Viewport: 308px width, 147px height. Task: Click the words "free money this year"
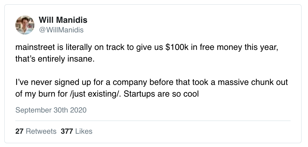[x=239, y=48]
